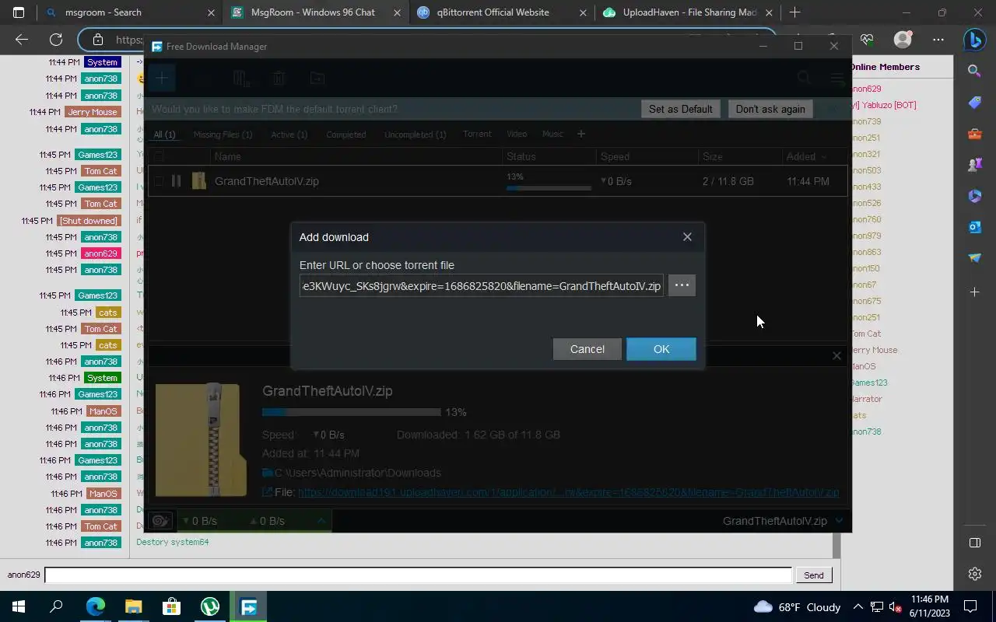The width and height of the screenshot is (996, 622).
Task: Open Edge sidebar Drop paper plane icon
Action: coord(974,258)
